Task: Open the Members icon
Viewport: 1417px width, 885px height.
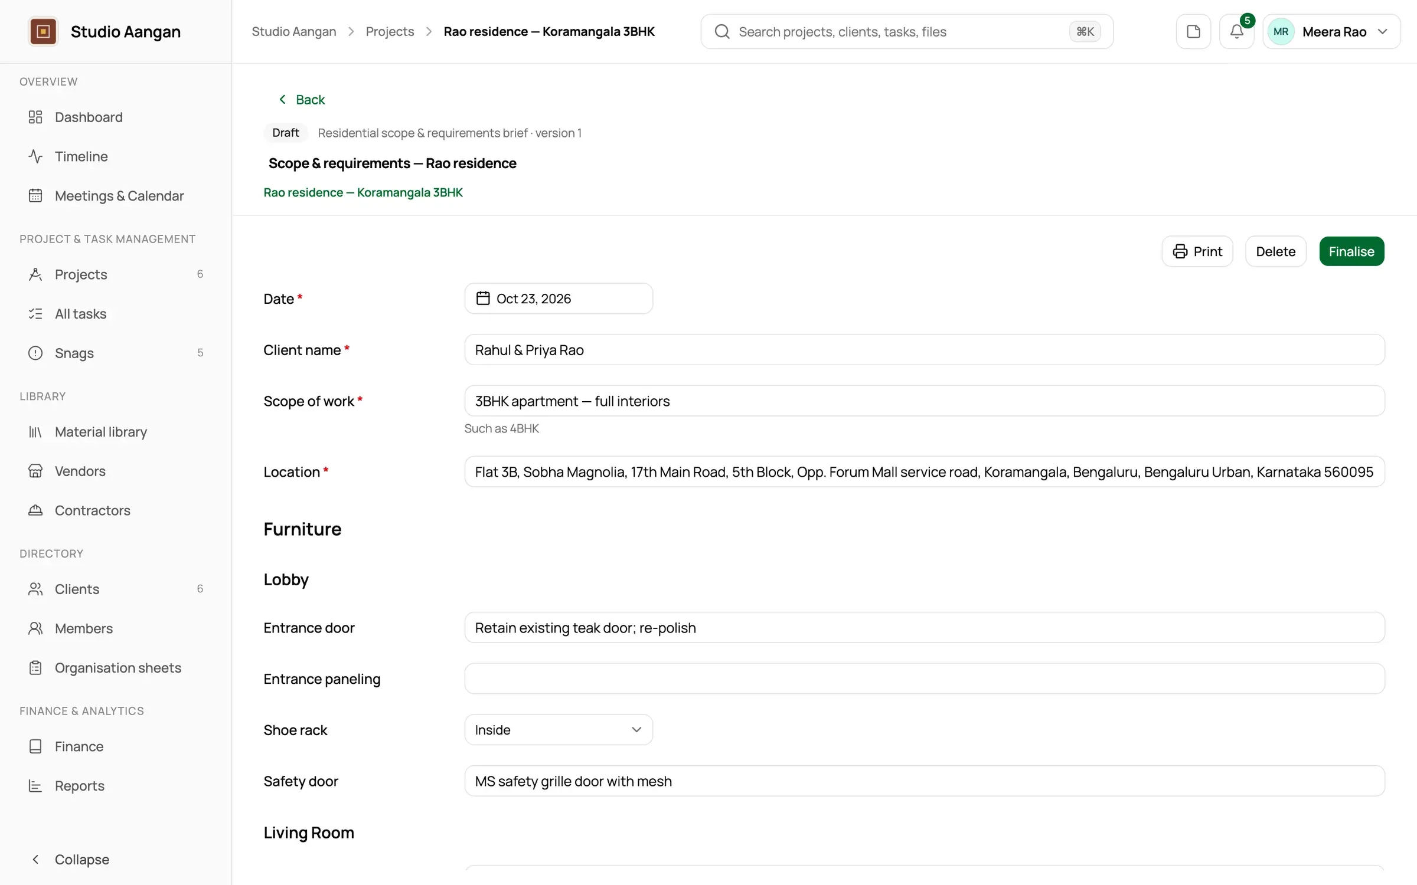Action: click(x=35, y=628)
